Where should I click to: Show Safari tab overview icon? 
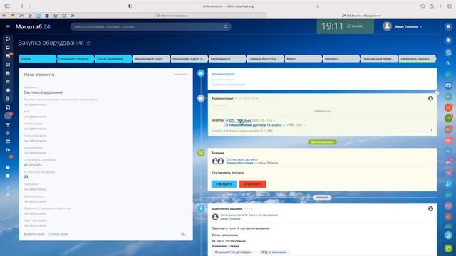point(450,6)
